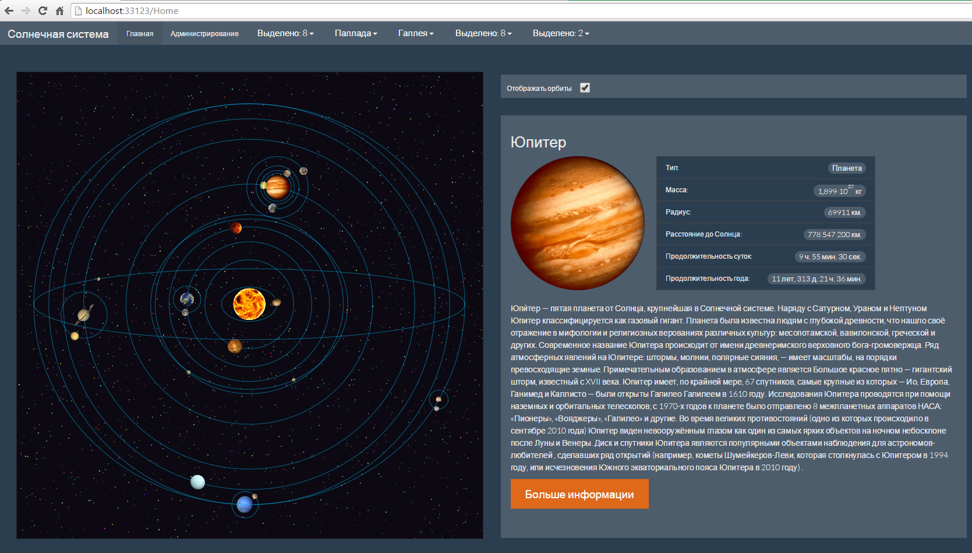Click the Sun at the orbit map center
This screenshot has width=972, height=553.
click(x=249, y=304)
